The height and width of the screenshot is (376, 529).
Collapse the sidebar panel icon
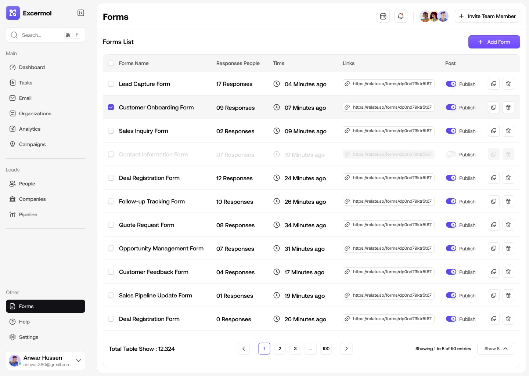click(x=81, y=13)
